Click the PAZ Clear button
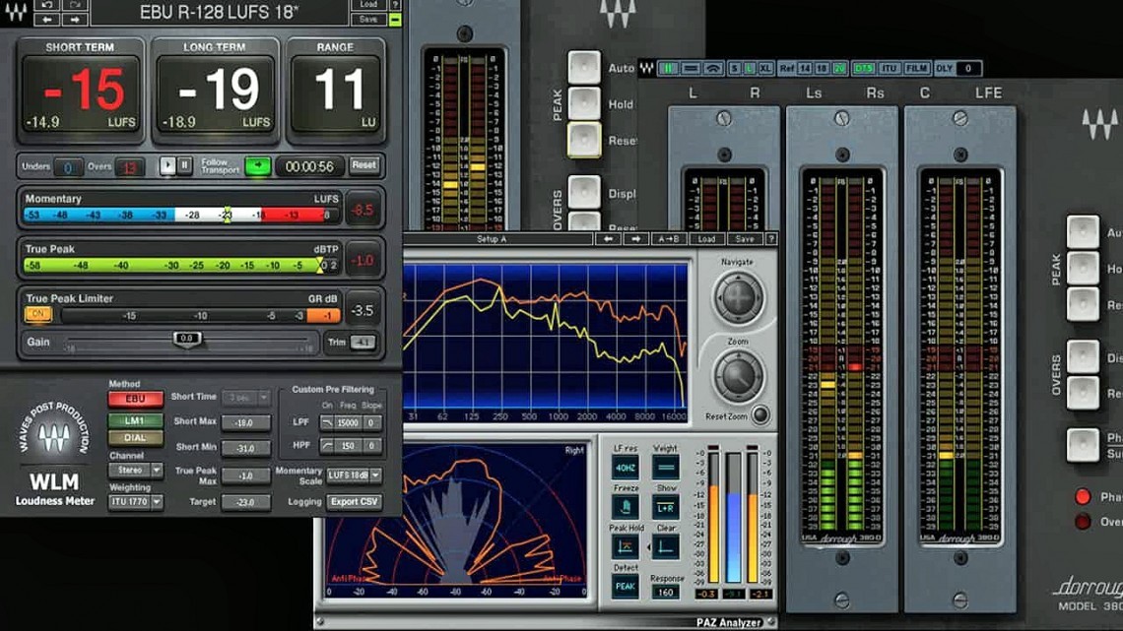 (x=665, y=547)
